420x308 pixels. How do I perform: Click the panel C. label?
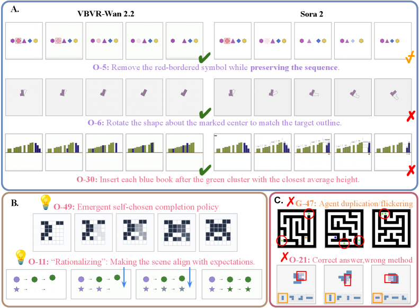pyautogui.click(x=279, y=200)
